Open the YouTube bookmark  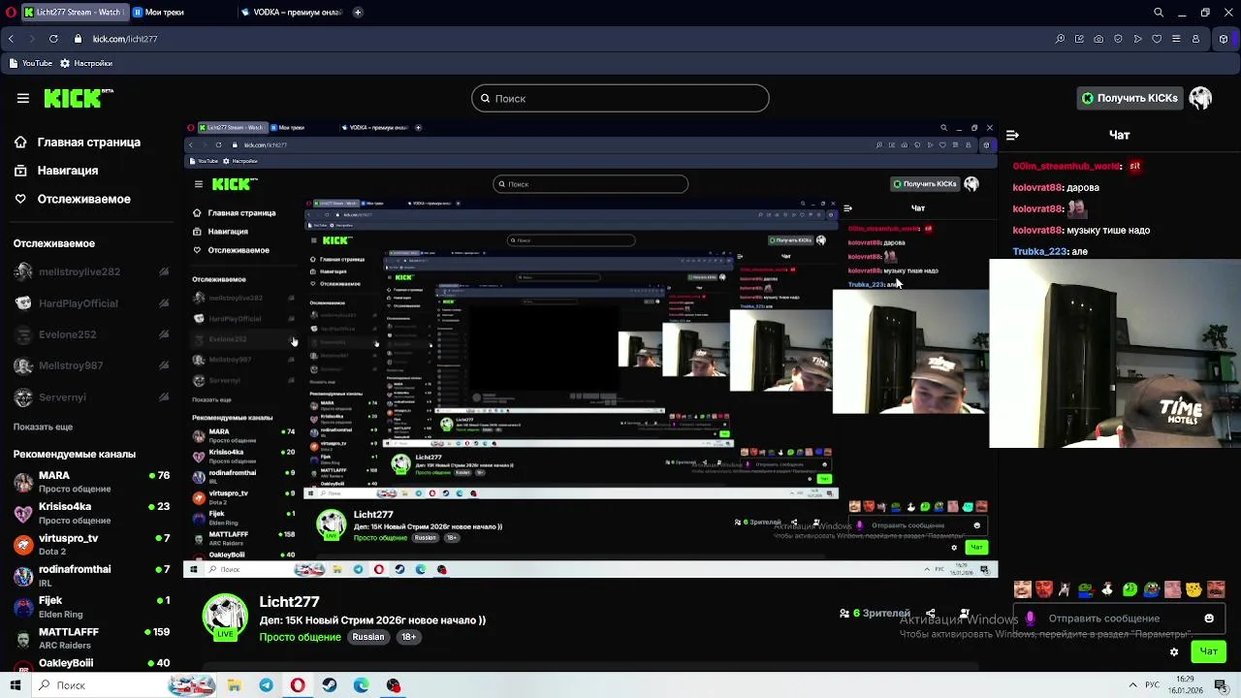tap(30, 63)
